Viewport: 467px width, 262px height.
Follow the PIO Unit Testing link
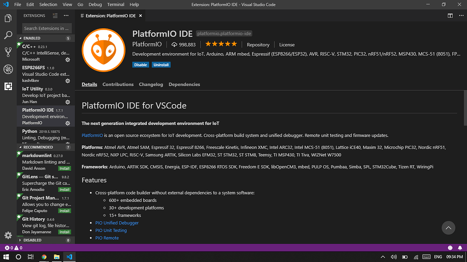111,231
